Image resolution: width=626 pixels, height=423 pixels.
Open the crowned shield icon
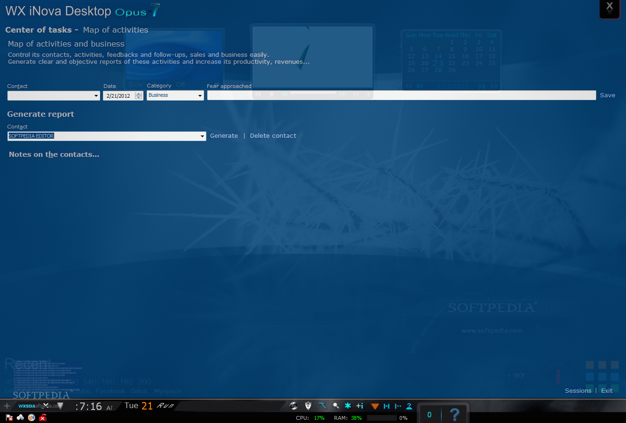click(x=308, y=406)
